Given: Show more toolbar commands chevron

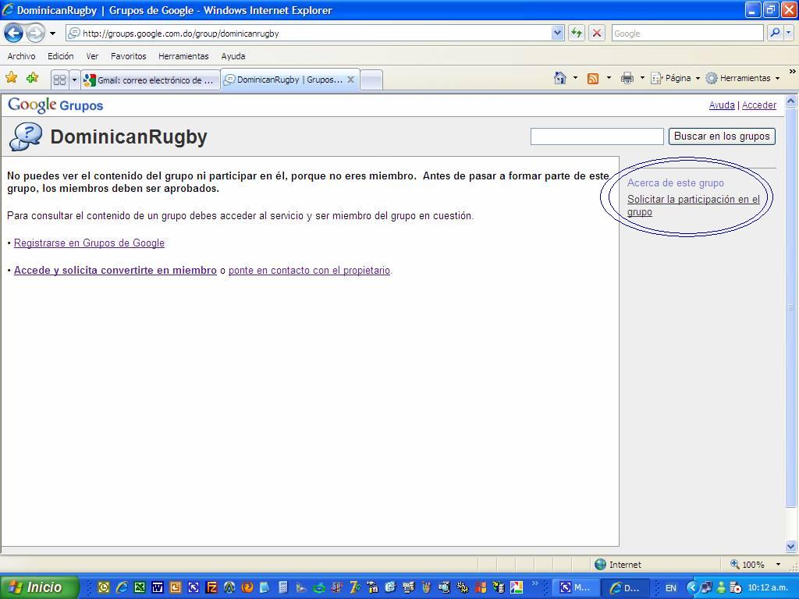Looking at the screenshot, I should coord(793,72).
